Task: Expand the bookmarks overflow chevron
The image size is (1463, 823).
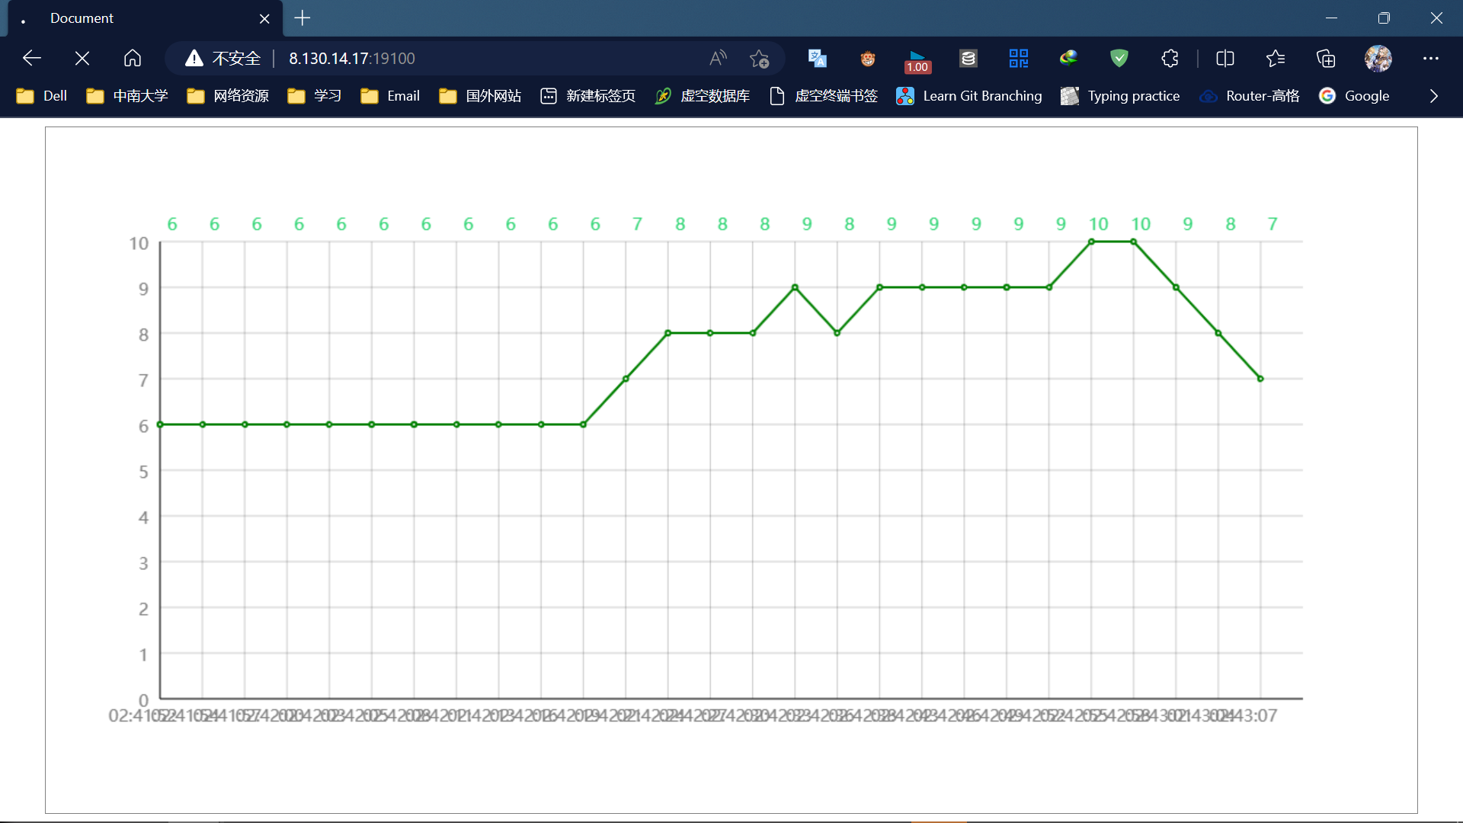Action: [x=1434, y=96]
